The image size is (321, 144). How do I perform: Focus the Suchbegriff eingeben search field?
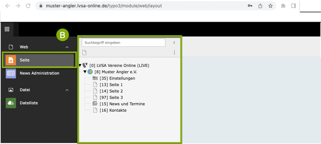pyautogui.click(x=123, y=43)
